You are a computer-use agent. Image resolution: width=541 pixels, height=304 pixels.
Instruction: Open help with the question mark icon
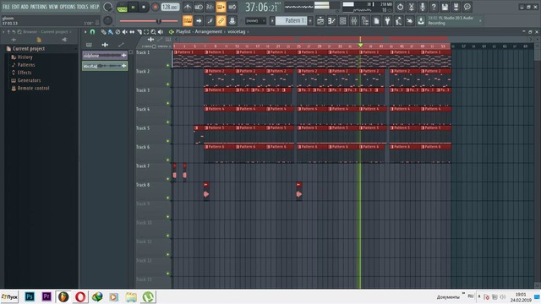pos(434,7)
